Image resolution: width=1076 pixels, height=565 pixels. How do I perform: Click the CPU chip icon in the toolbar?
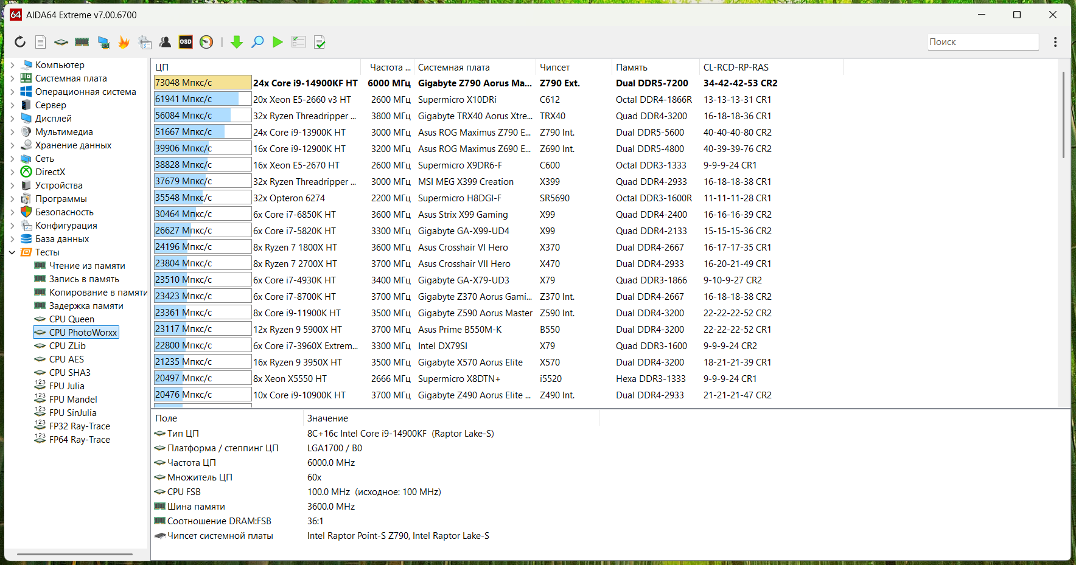point(61,42)
